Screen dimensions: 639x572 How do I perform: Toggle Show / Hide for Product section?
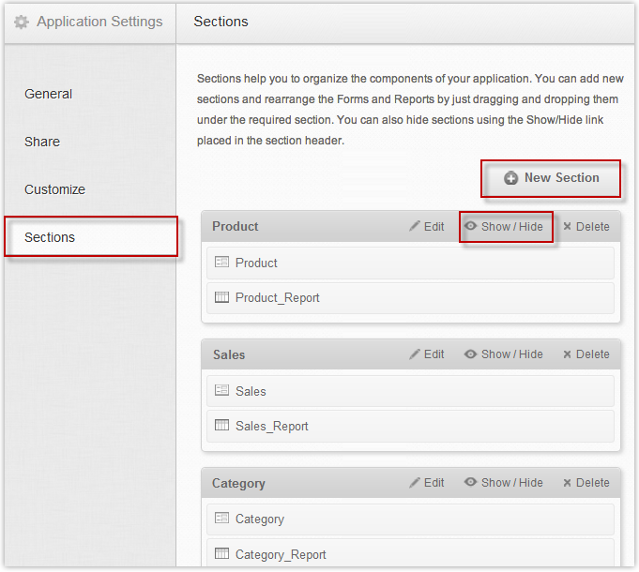coord(504,227)
